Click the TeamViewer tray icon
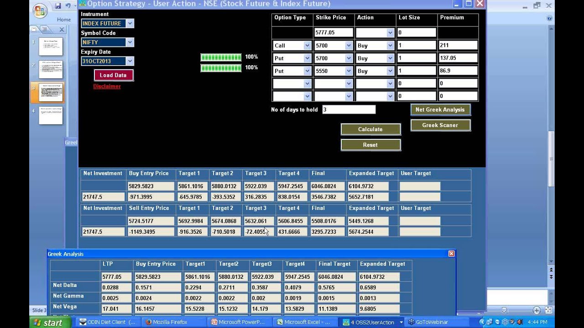This screenshot has height=328, width=584. click(497, 322)
